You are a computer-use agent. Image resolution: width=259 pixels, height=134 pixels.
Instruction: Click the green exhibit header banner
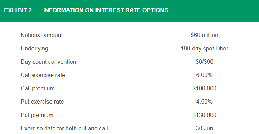[x=130, y=11]
